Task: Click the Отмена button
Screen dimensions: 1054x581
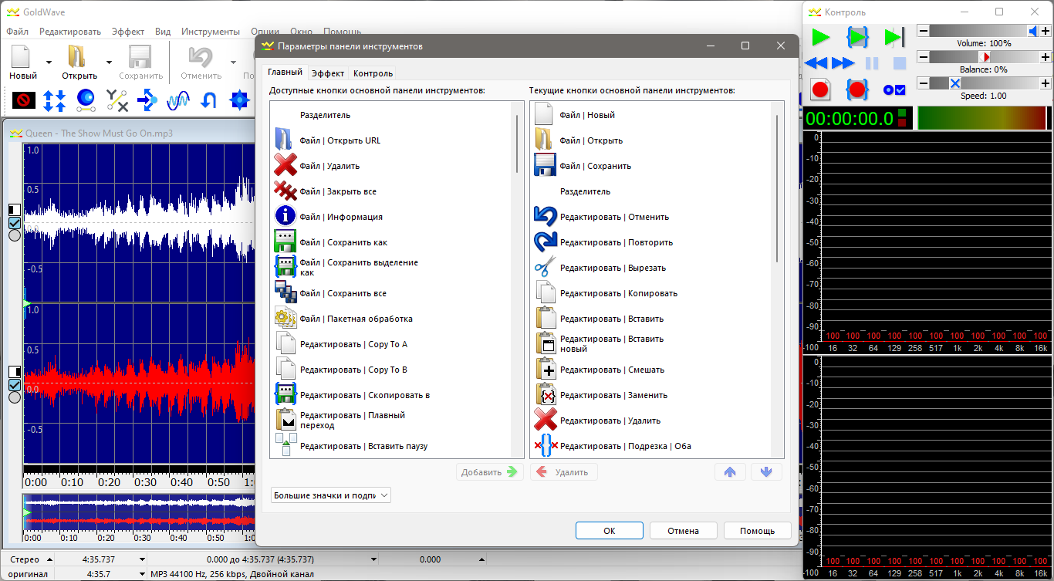Action: 684,531
